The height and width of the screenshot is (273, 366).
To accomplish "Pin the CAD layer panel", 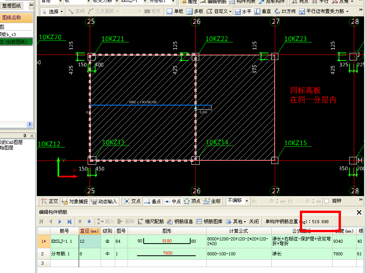I will [25, 136].
